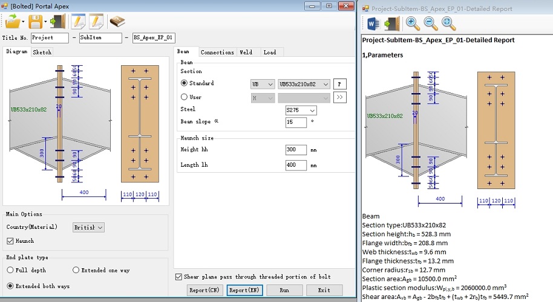Switch to the Sketch tab
The image size is (553, 302).
[x=42, y=52]
